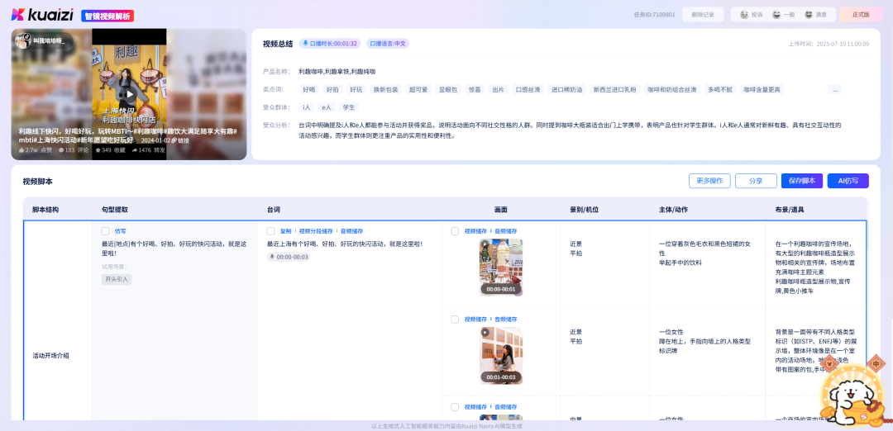Click the 布景/道具 column header

790,210
